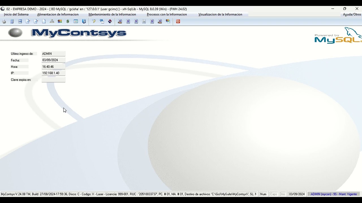Close the MyContsys window
This screenshot has height=203, width=362.
[357, 9]
